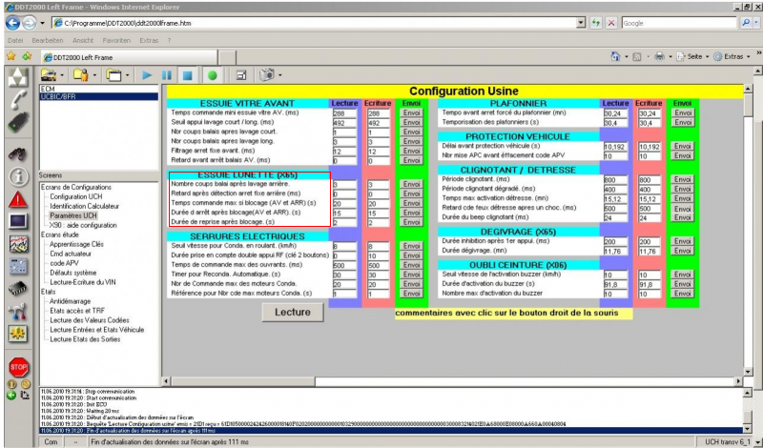Open Lecture-Ecriture du VIN in tree
The width and height of the screenshot is (763, 448).
click(83, 282)
